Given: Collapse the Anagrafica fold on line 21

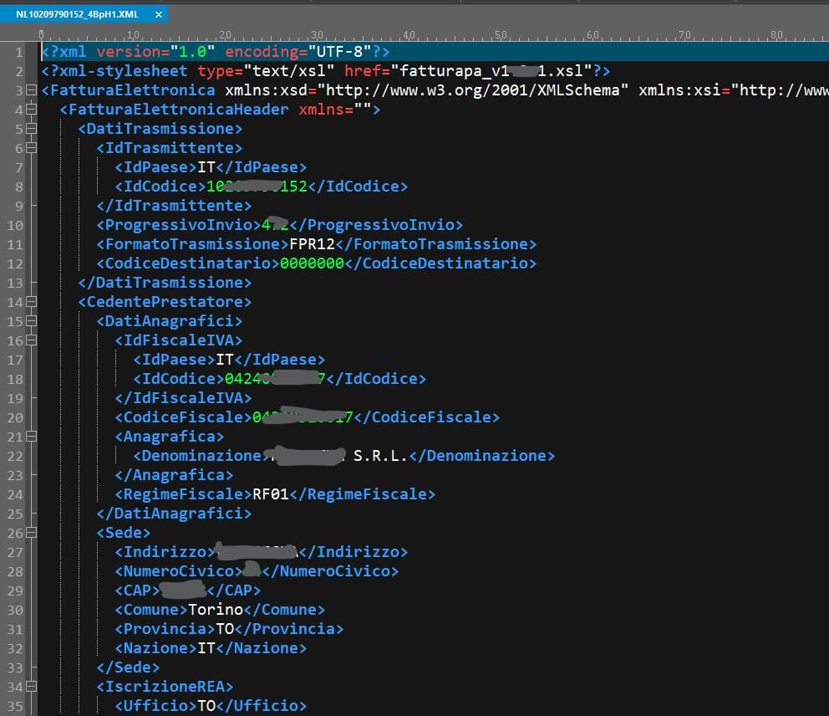Looking at the screenshot, I should (32, 437).
